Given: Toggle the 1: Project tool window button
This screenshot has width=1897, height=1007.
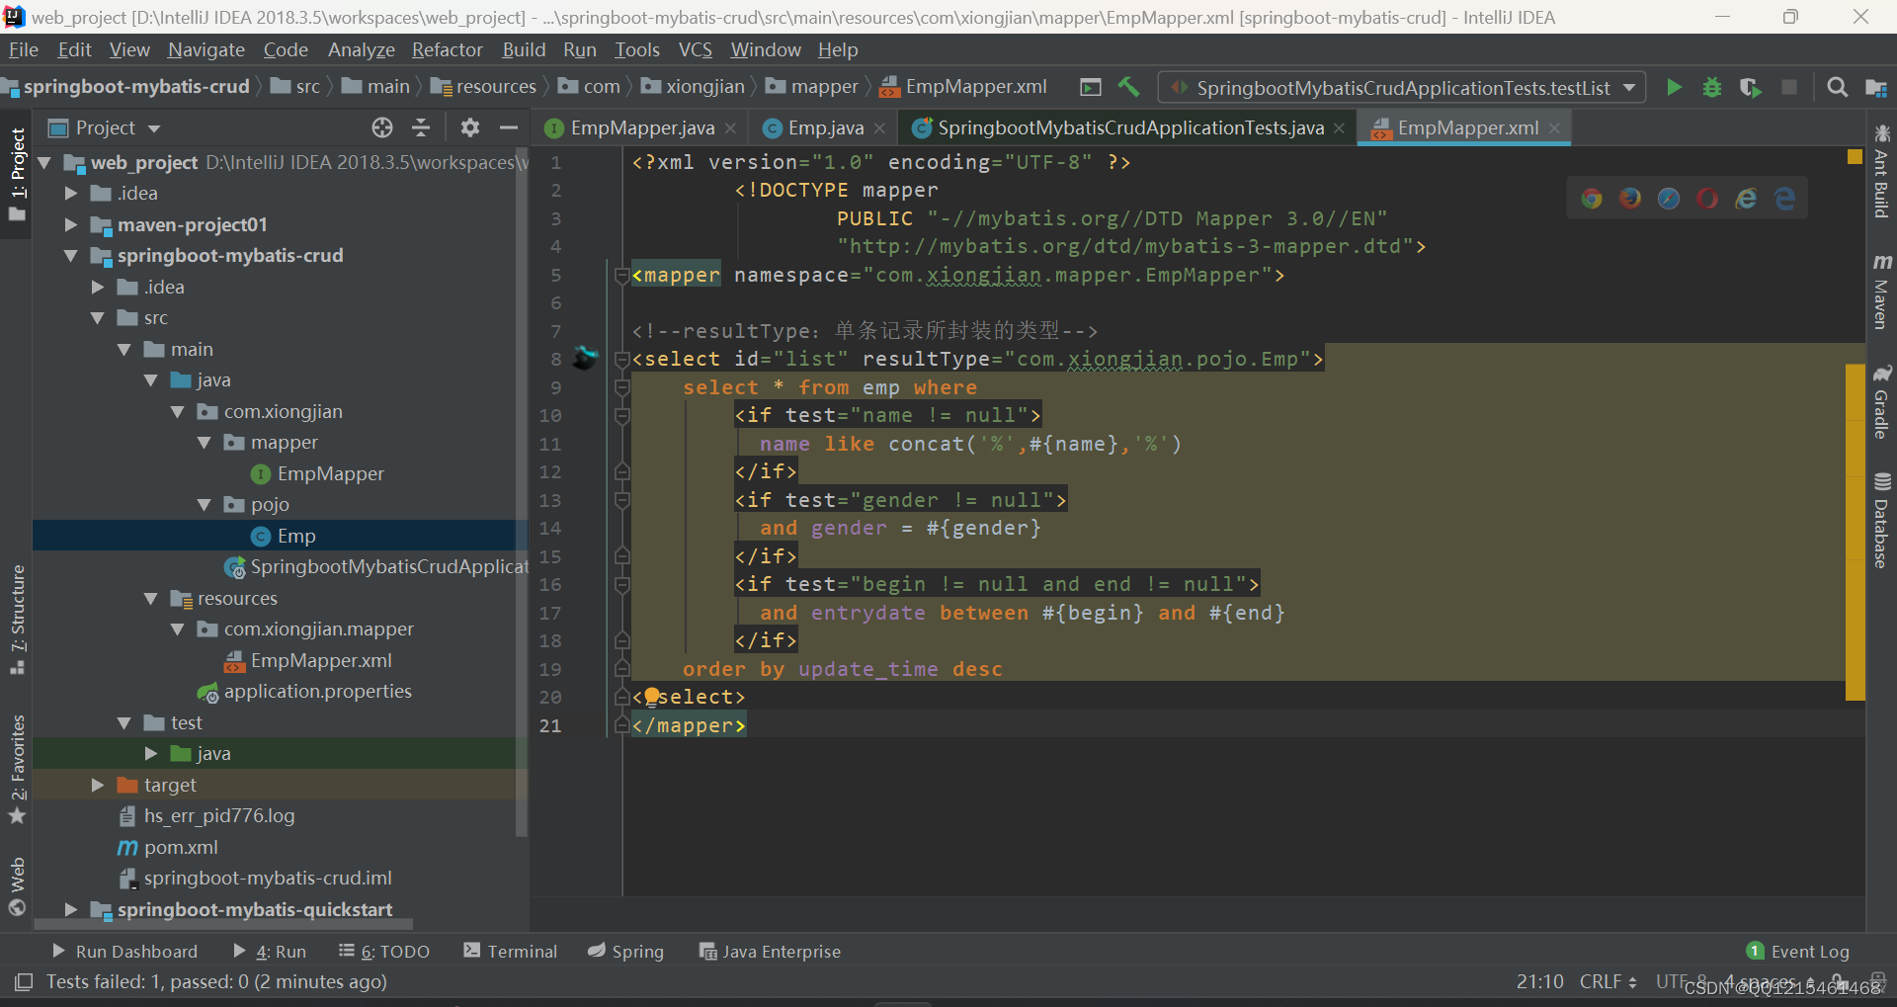Looking at the screenshot, I should click(x=17, y=174).
